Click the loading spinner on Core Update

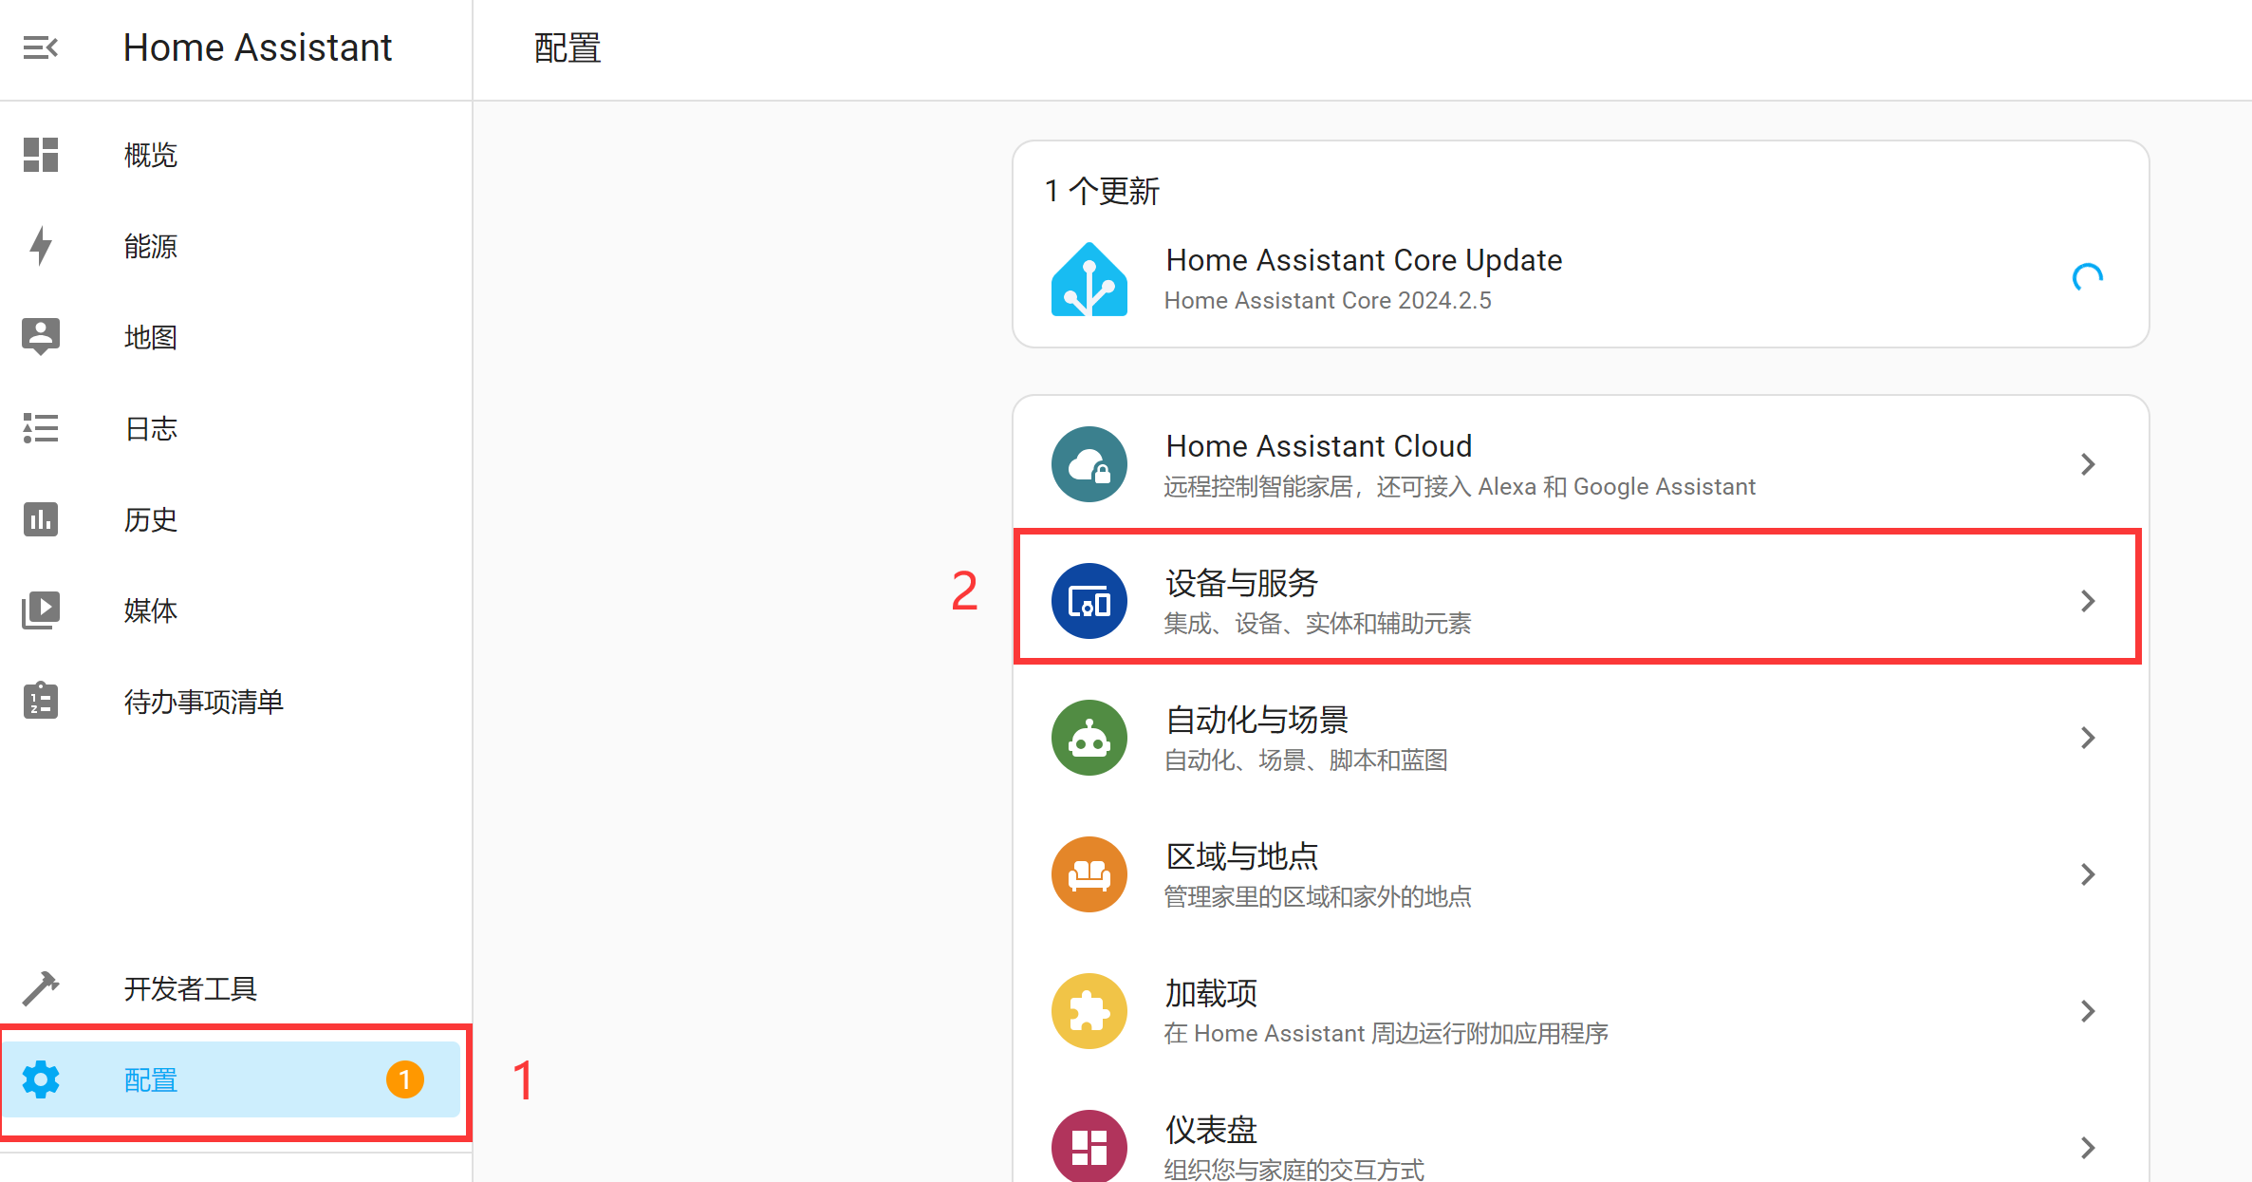(2088, 278)
